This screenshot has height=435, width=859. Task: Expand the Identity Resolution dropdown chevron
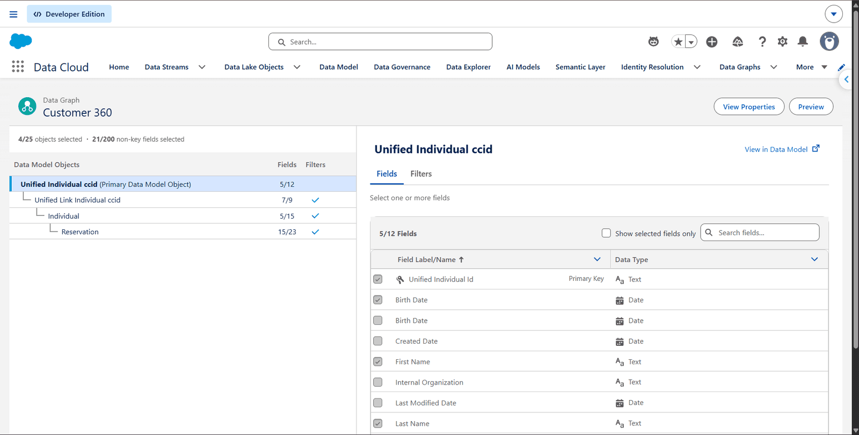click(x=697, y=67)
